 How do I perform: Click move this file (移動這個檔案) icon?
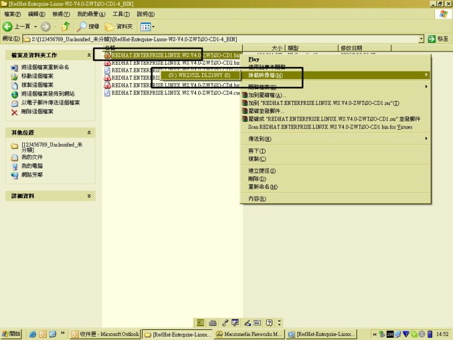tap(15, 76)
